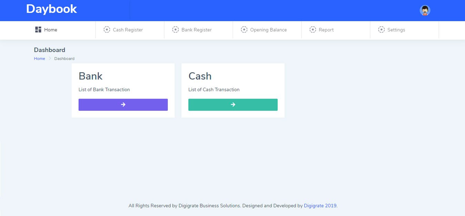The width and height of the screenshot is (465, 216).
Task: Click the Settings circle icon
Action: (381, 30)
